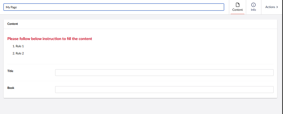The image size is (283, 114).
Task: Click the Rule 2 list item
Action: pyautogui.click(x=20, y=53)
